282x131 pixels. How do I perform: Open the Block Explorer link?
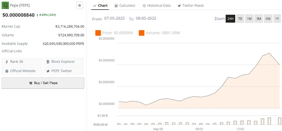[63, 61]
